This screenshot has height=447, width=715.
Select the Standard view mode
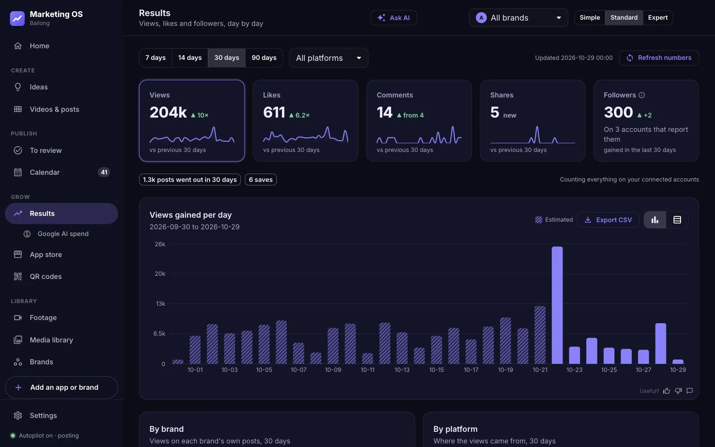point(624,18)
